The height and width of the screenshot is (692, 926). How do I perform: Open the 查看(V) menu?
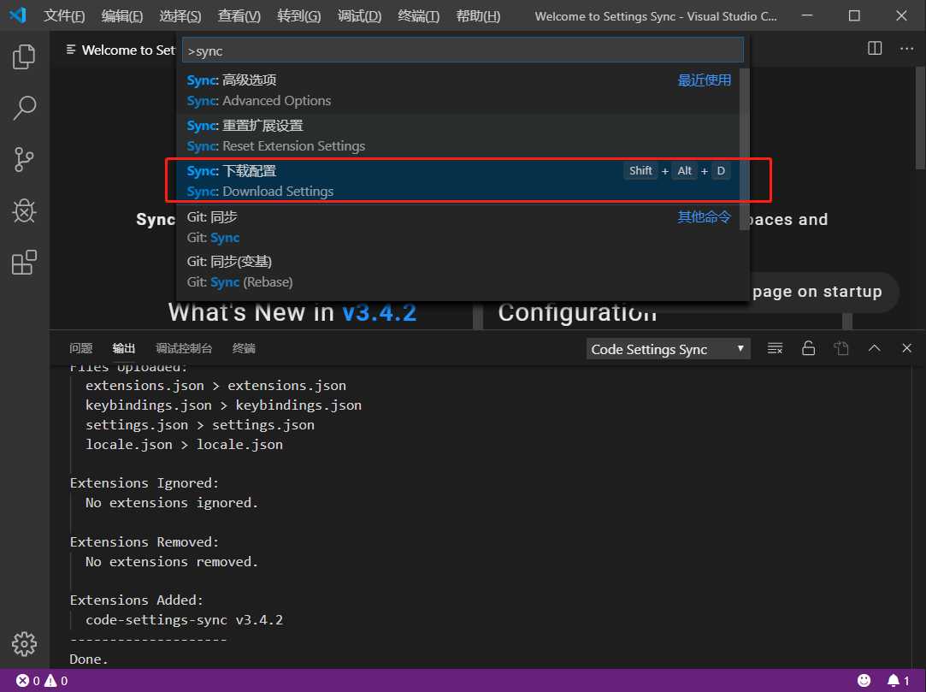click(x=239, y=16)
